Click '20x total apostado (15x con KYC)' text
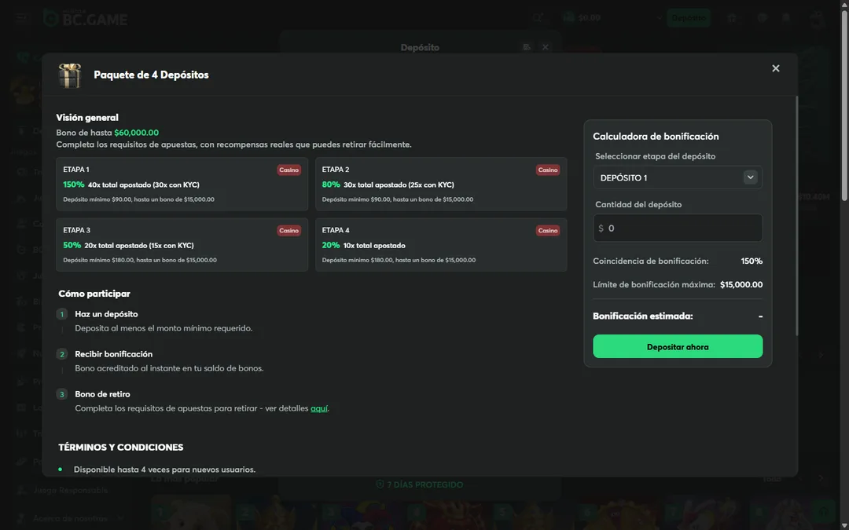Image resolution: width=849 pixels, height=530 pixels. [x=138, y=246]
